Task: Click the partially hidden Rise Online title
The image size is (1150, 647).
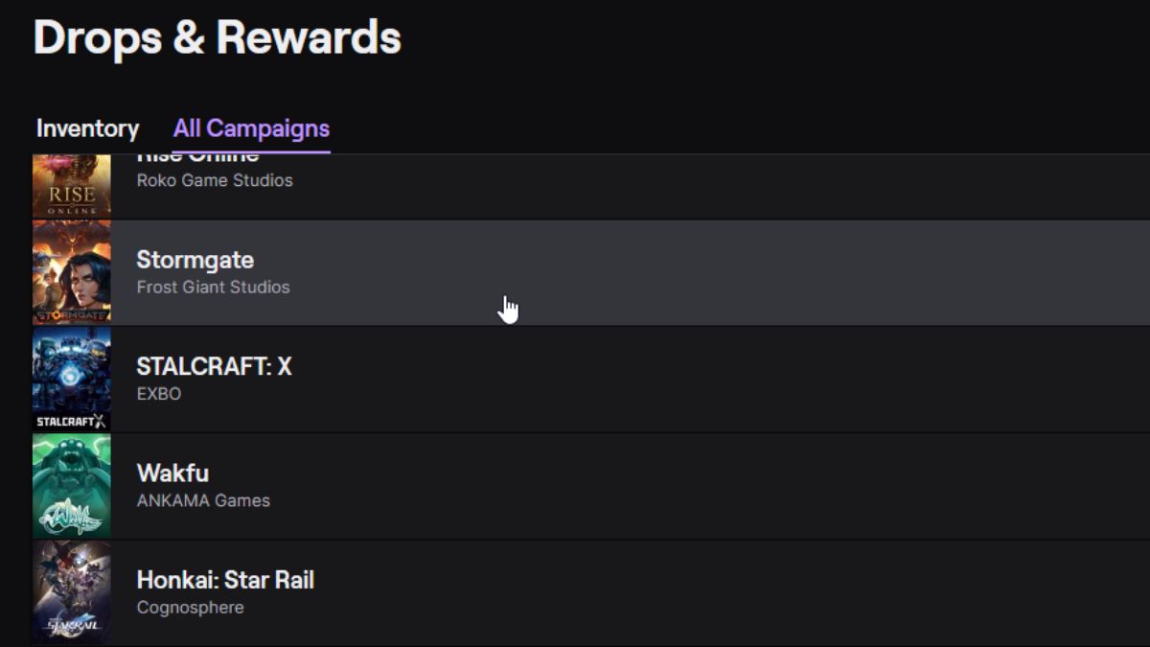Action: [x=197, y=158]
